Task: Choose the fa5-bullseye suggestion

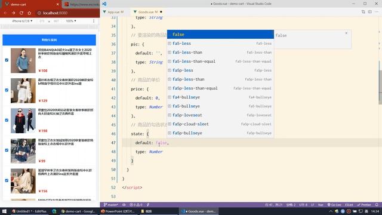Action: coord(220,106)
